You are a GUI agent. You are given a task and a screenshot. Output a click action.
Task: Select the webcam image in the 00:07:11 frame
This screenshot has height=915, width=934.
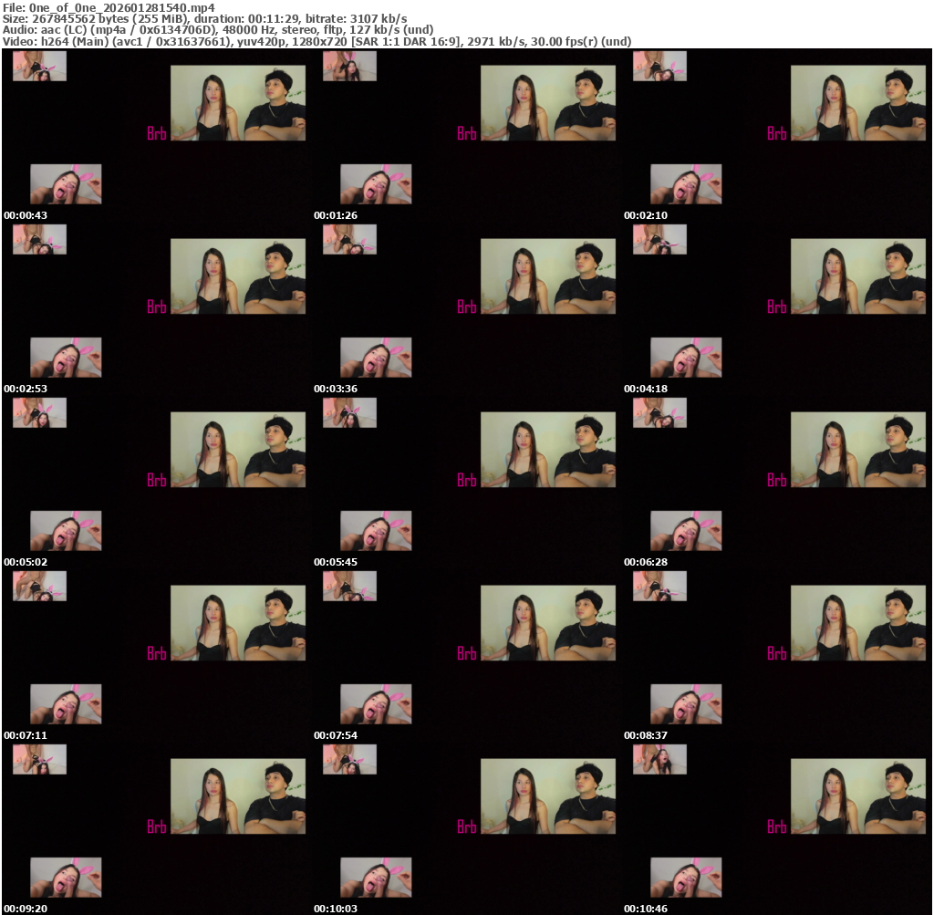[238, 623]
